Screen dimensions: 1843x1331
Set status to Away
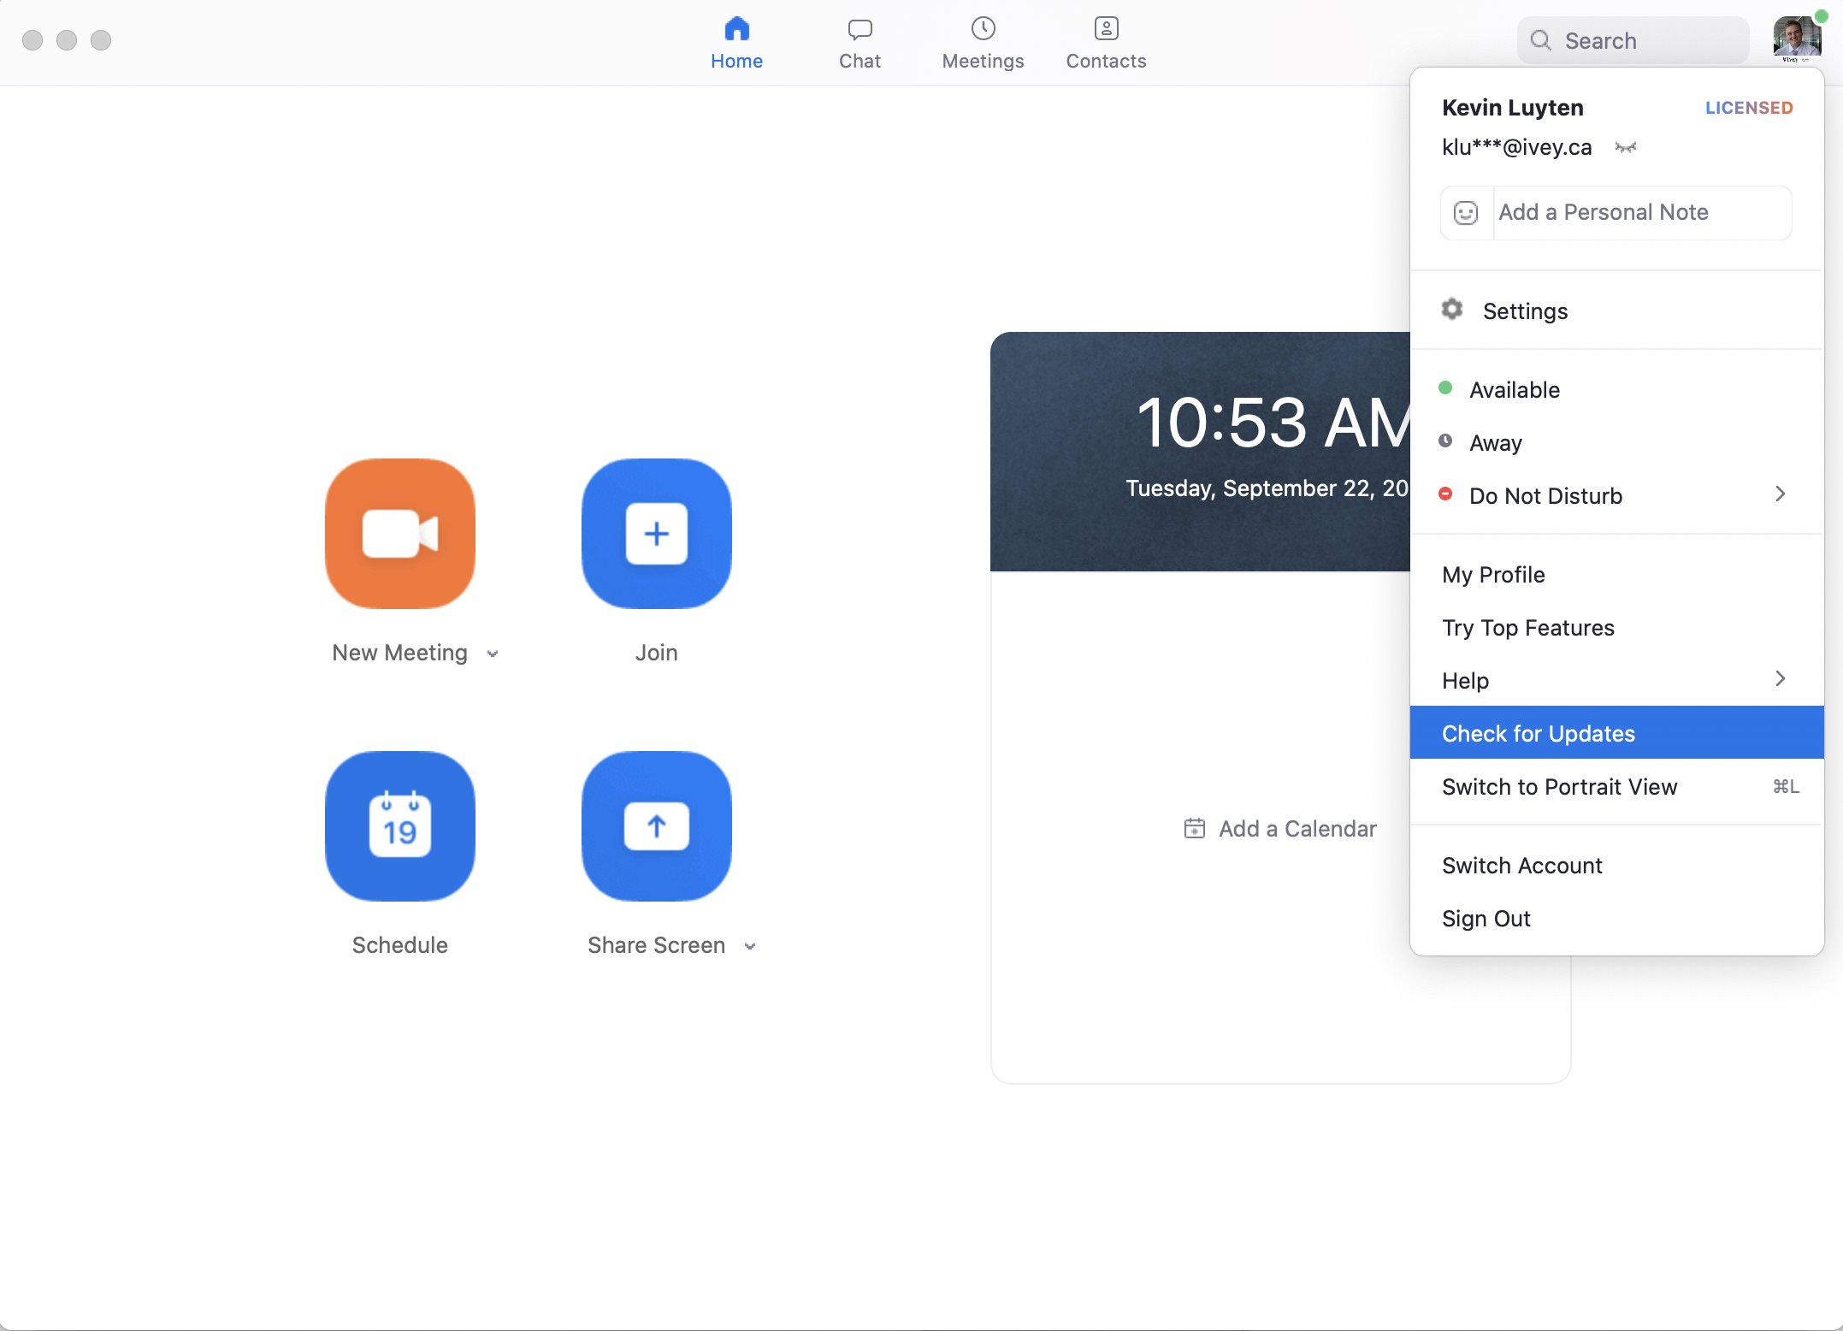pyautogui.click(x=1494, y=442)
